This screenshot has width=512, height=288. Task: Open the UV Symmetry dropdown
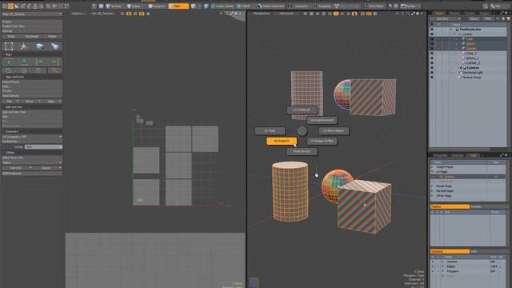click(x=32, y=137)
